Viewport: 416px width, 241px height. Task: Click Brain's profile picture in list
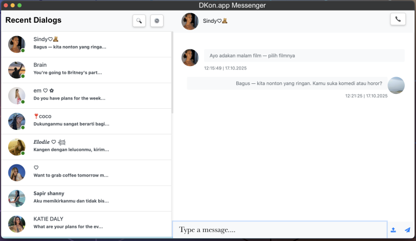point(17,70)
